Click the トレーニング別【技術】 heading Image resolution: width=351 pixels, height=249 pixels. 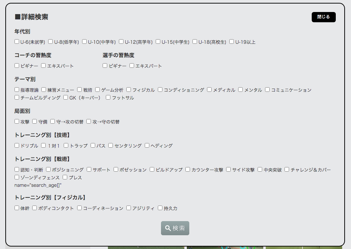(43, 135)
